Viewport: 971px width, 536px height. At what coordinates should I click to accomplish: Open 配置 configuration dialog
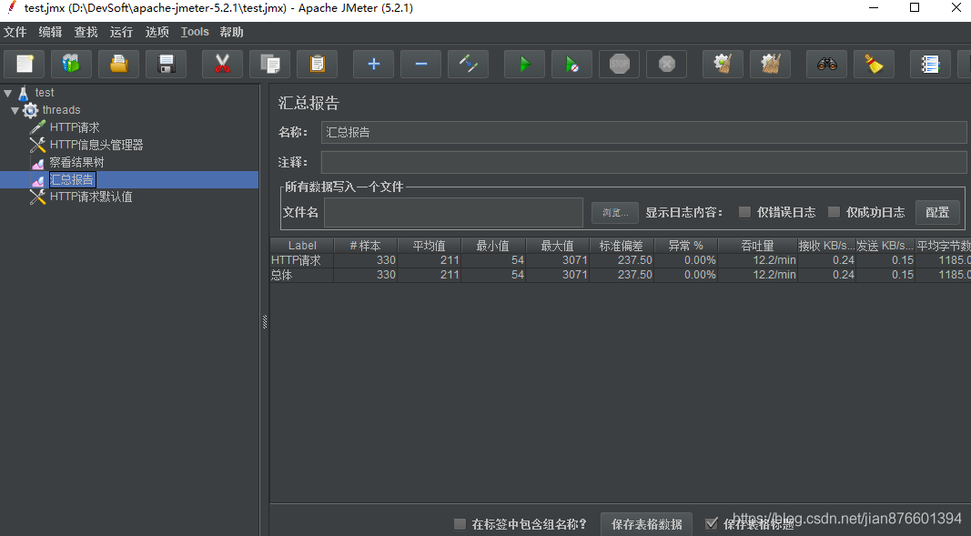point(937,212)
